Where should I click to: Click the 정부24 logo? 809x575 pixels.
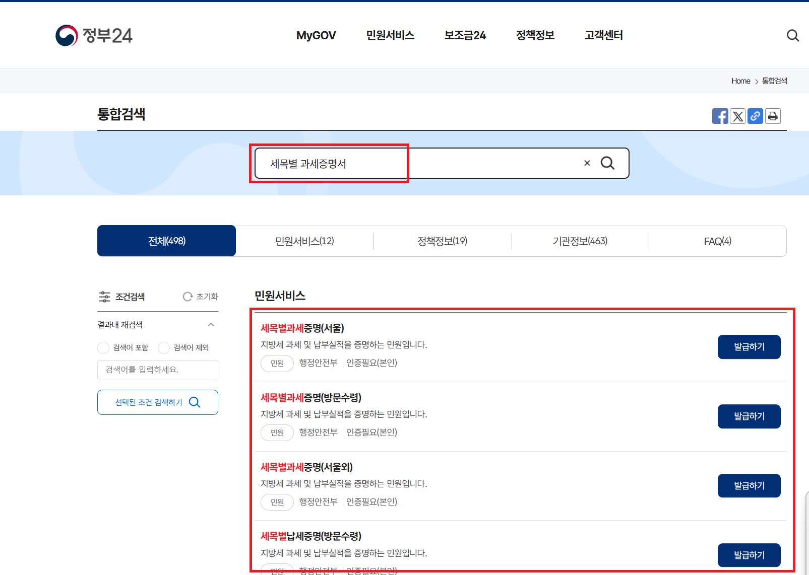pos(94,35)
